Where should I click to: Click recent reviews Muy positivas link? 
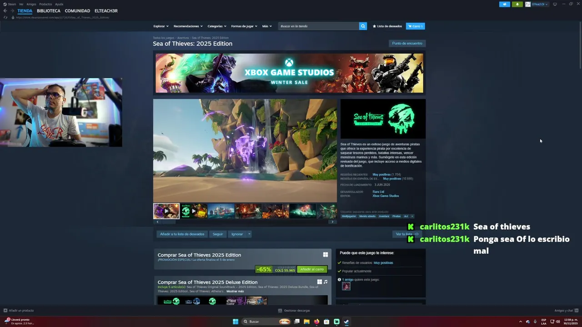click(381, 174)
